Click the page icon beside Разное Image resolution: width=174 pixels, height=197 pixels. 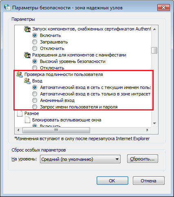click(20, 113)
